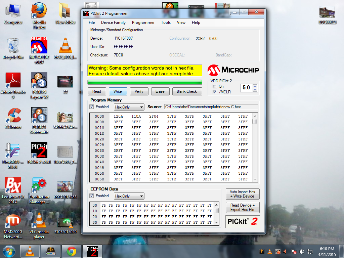
Task: Launch MPLAB IDE v8.87 shortcut
Action: 39,51
